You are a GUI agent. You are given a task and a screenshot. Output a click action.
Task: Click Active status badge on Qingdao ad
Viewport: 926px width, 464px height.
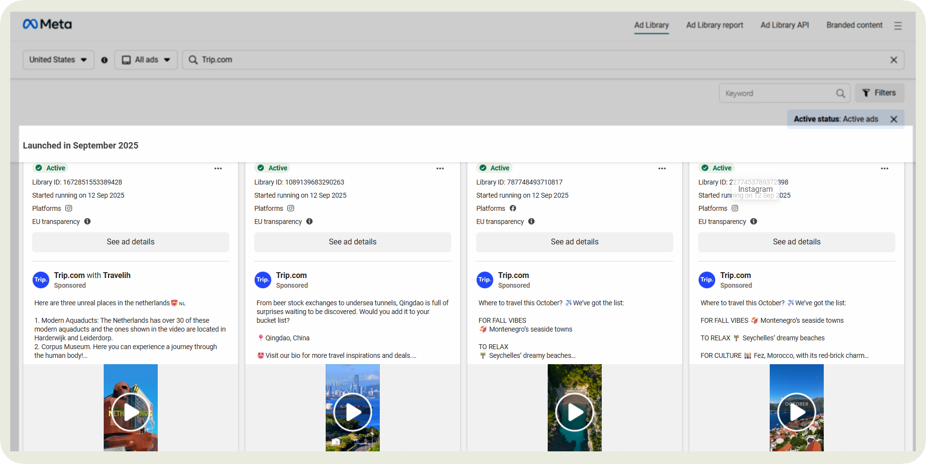coord(272,168)
